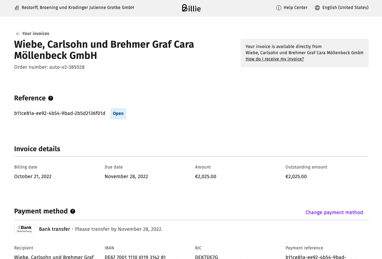
Task: Go back to Your invoices
Action: point(35,34)
